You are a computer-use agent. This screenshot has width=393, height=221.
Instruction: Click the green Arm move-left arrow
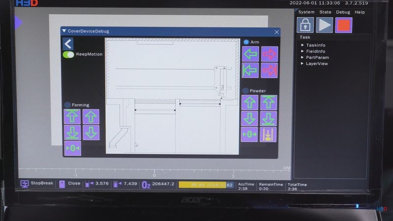(x=251, y=54)
